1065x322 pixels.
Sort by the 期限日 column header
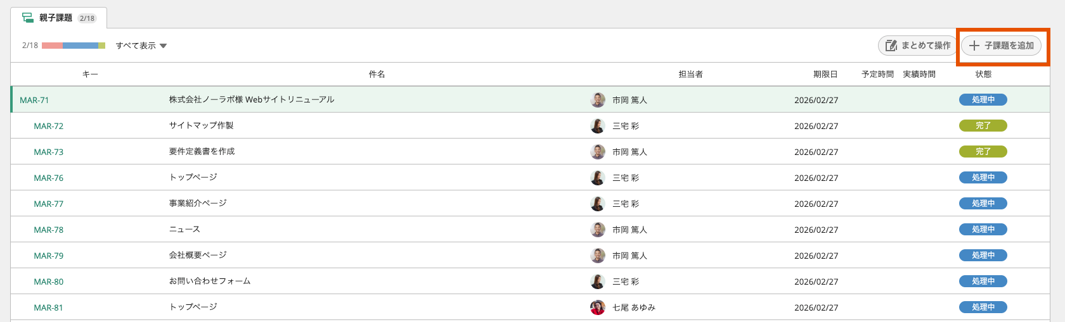(x=825, y=74)
